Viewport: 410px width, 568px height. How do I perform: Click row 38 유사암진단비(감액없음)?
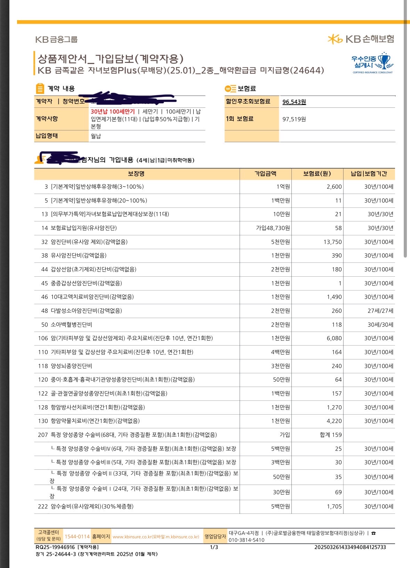215,255
